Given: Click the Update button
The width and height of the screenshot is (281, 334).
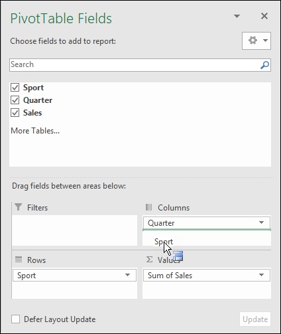Looking at the screenshot, I should [x=255, y=319].
